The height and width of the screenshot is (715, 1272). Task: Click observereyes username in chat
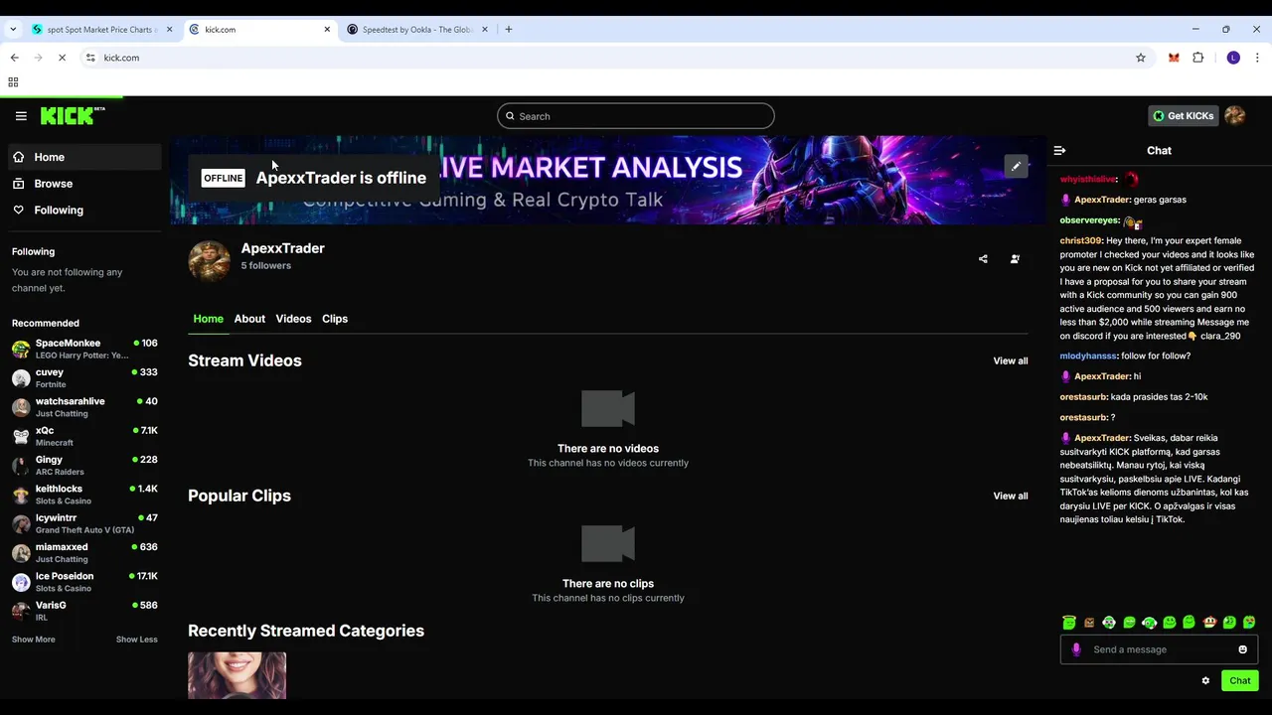point(1089,220)
